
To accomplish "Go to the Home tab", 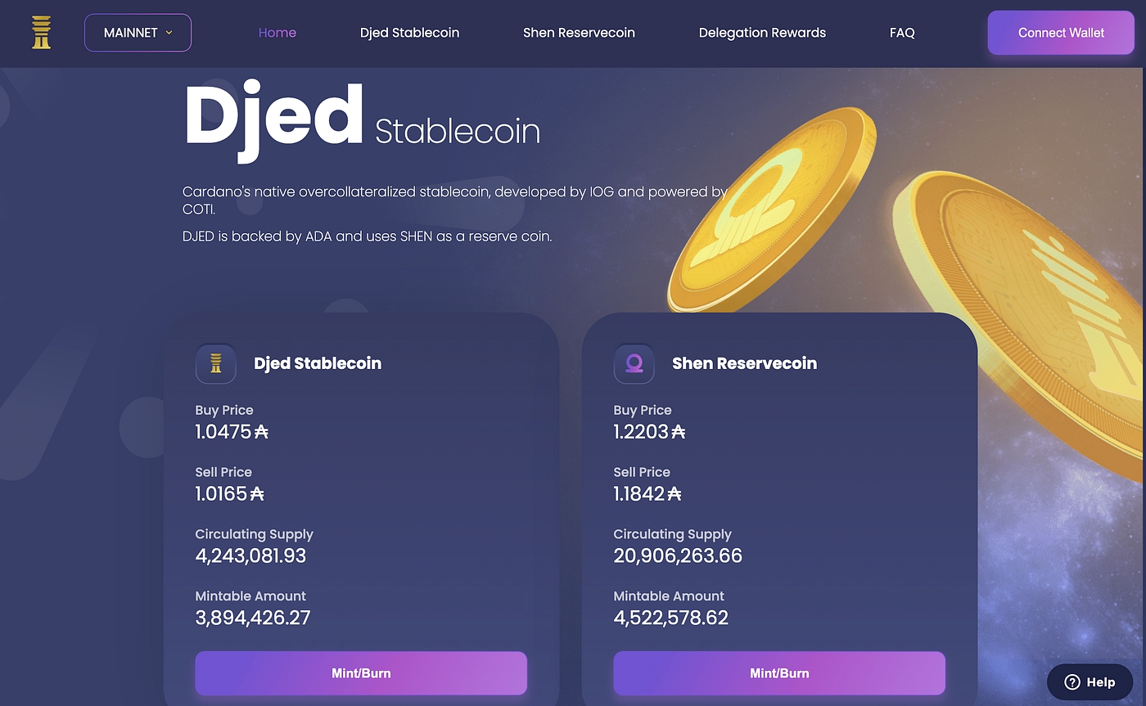I will click(277, 33).
